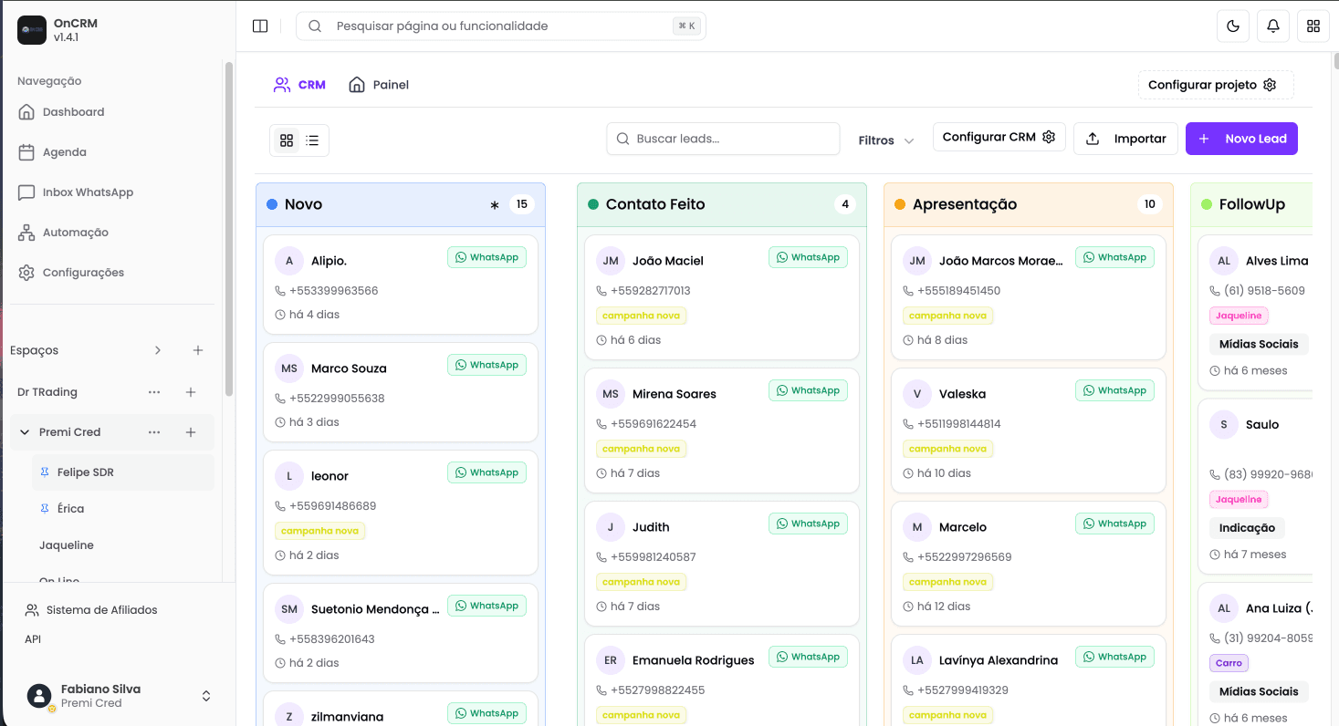
Task: Open Agenda in navigation
Action: coord(112,152)
